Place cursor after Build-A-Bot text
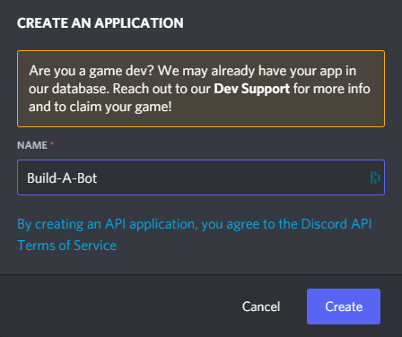Viewport: 402px width, 337px height. (98, 178)
